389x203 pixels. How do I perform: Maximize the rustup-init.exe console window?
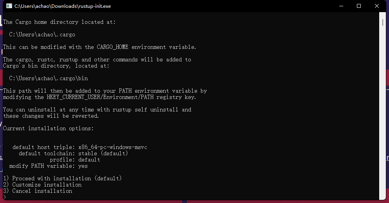(359, 6)
